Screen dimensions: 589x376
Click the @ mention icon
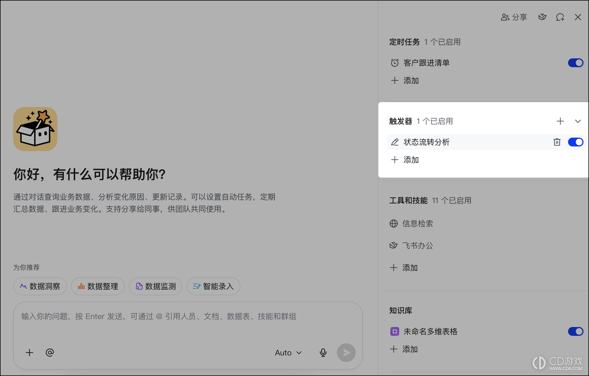(x=50, y=353)
